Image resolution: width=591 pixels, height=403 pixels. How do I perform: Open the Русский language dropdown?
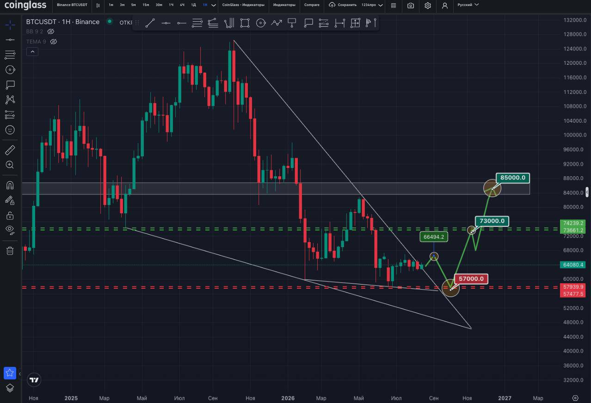click(x=468, y=5)
